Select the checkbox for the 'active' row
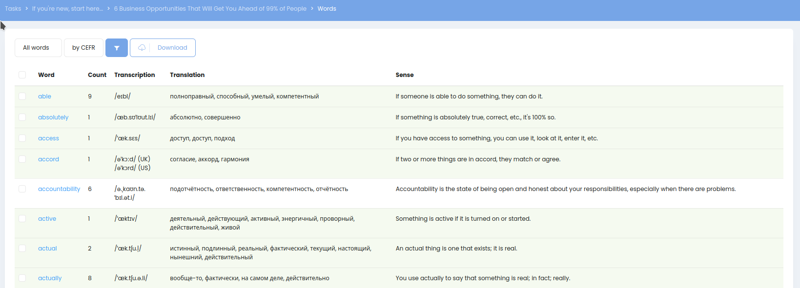The width and height of the screenshot is (800, 288). [22, 218]
